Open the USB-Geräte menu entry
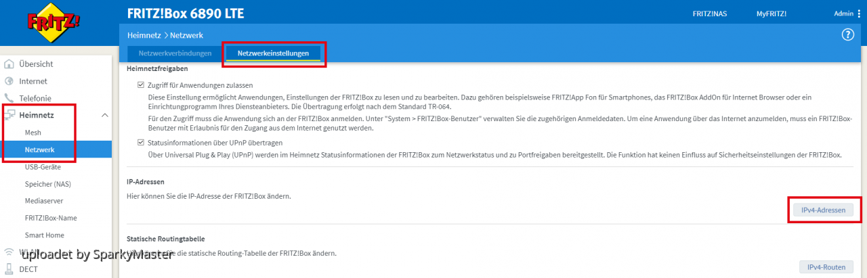 (44, 166)
